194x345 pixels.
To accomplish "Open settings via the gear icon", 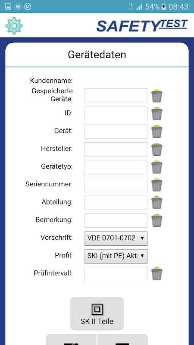I will click(x=14, y=26).
